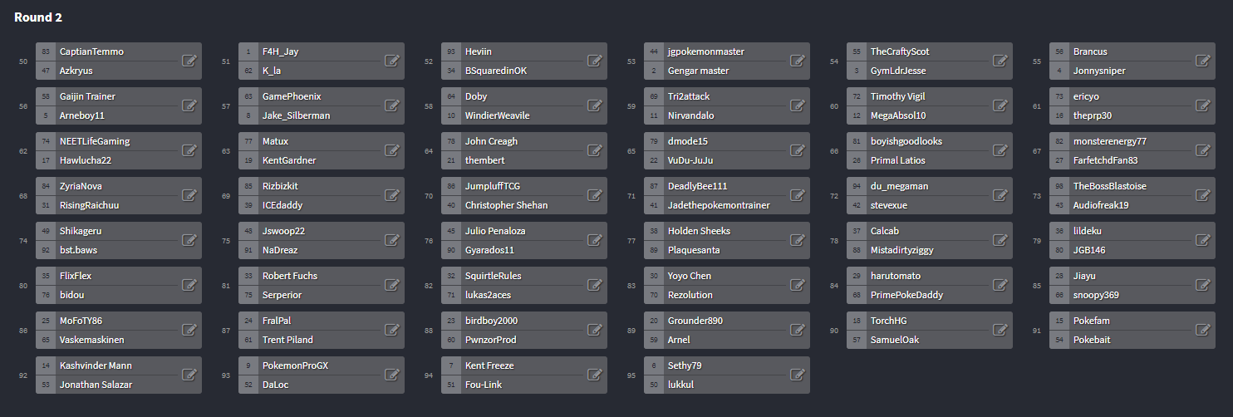1233x417 pixels.
Task: Click the Round 2 heading
Action: pyautogui.click(x=38, y=17)
